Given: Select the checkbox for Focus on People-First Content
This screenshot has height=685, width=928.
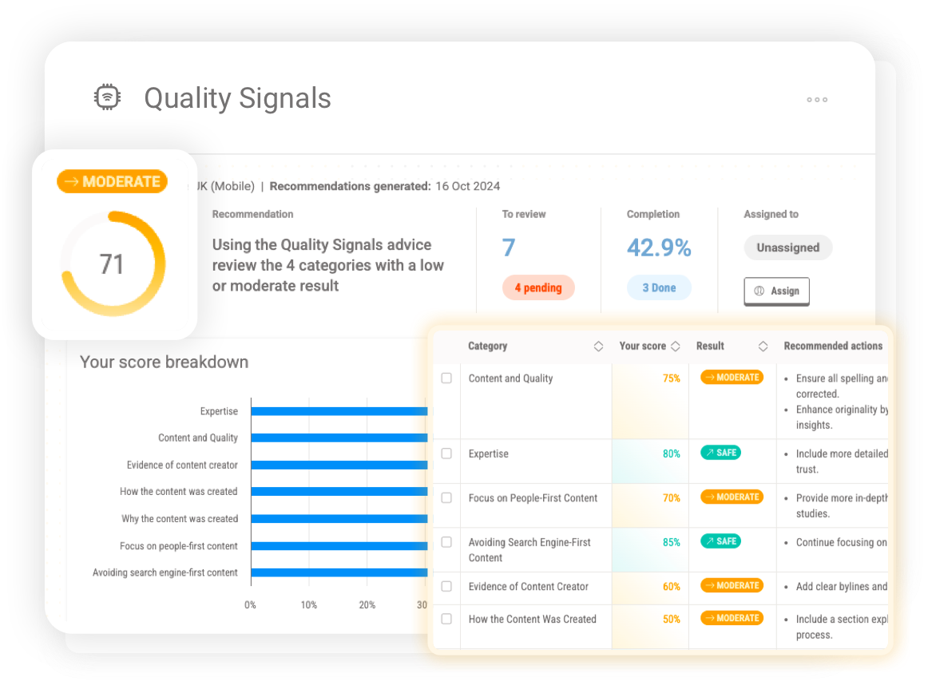Looking at the screenshot, I should [x=446, y=497].
